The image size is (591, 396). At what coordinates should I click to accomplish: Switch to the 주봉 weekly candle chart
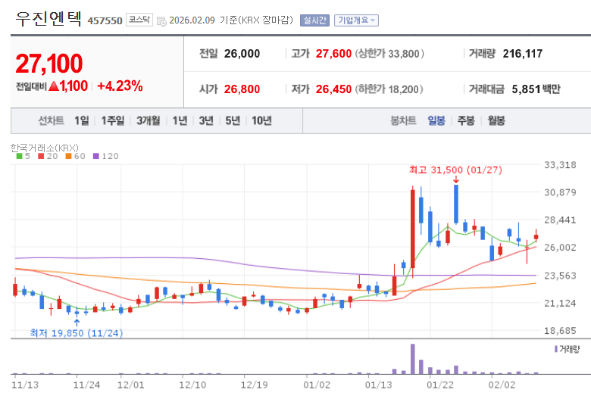466,120
